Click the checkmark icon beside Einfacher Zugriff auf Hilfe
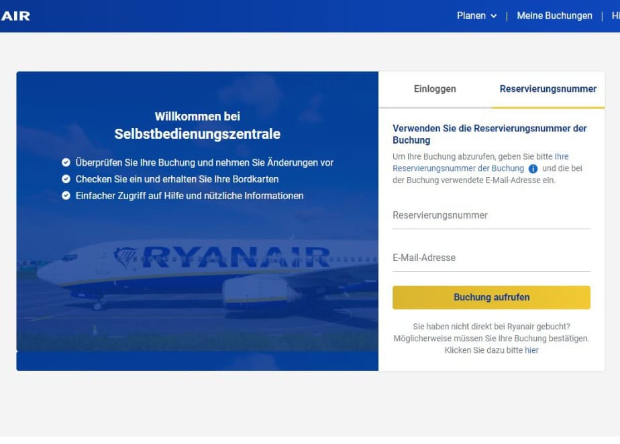The height and width of the screenshot is (444, 620). (x=66, y=196)
